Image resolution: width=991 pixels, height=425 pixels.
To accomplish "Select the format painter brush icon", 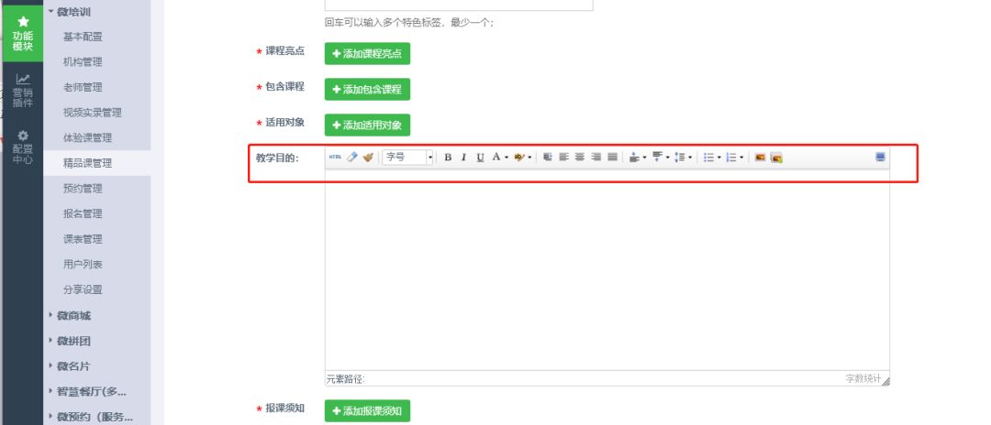I will 368,157.
